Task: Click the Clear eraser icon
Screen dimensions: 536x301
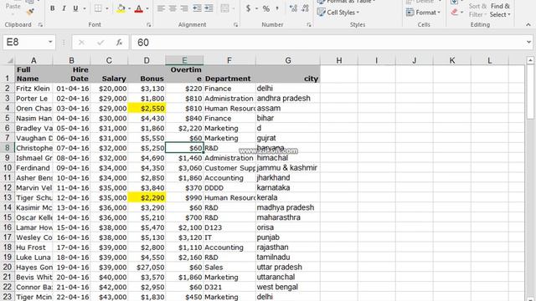Action: [x=454, y=13]
